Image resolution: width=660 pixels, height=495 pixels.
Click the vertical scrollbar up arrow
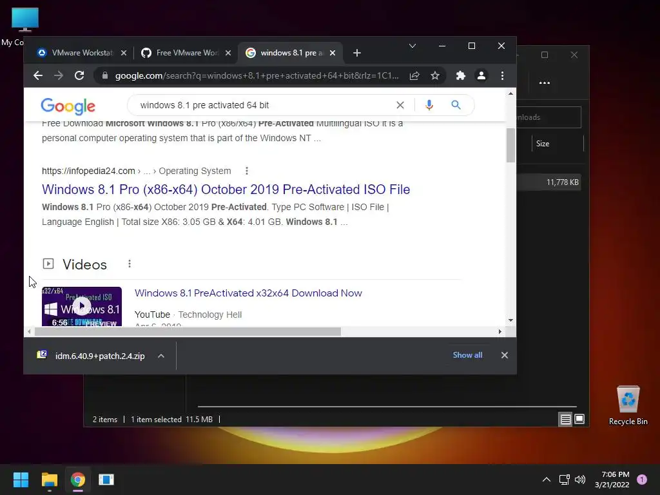click(x=510, y=93)
